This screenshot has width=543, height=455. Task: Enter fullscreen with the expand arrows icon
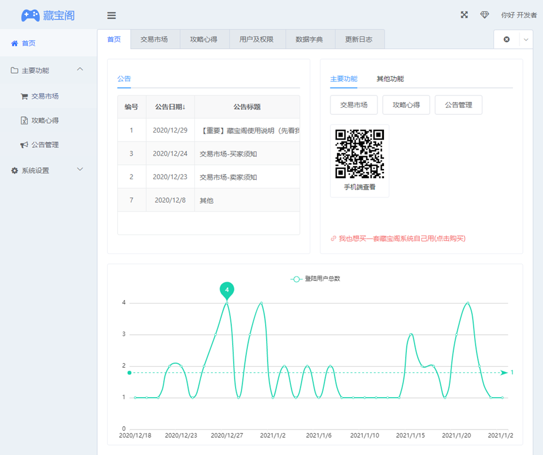[x=464, y=15]
